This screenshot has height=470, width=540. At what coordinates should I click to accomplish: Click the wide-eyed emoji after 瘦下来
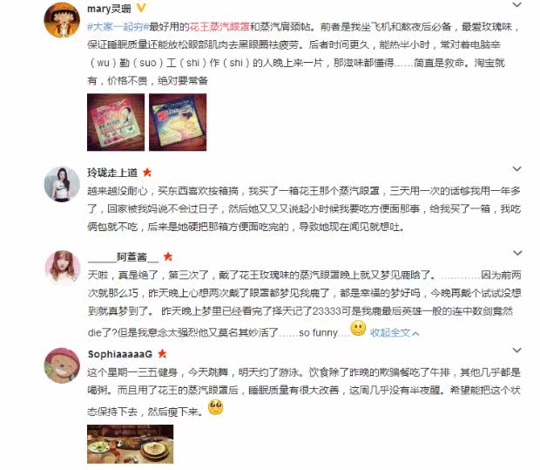(216, 407)
